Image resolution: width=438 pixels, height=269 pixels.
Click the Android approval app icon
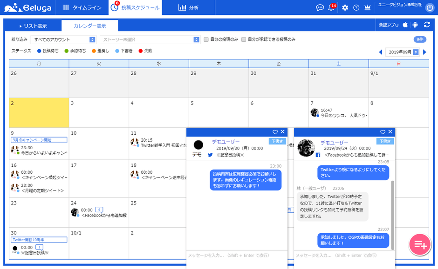coord(415,25)
